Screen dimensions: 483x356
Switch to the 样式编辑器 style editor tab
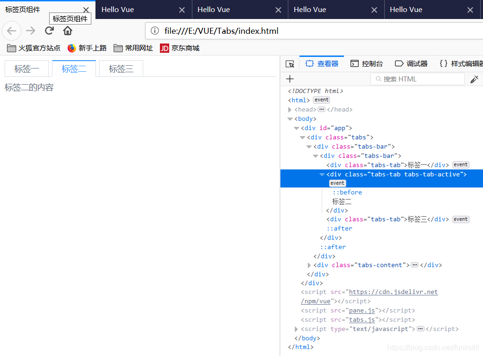pyautogui.click(x=460, y=64)
